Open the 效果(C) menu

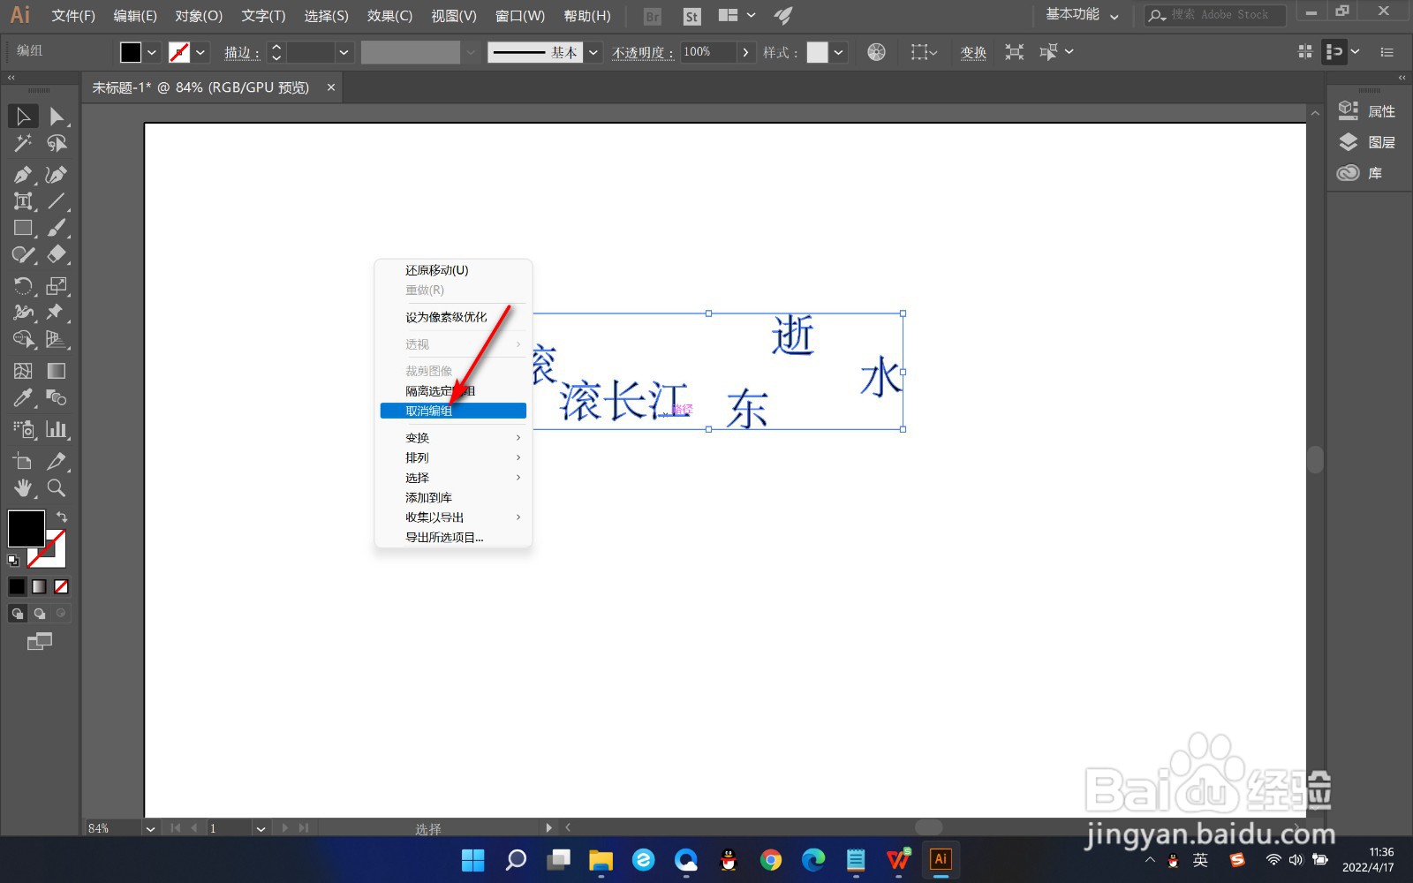389,16
